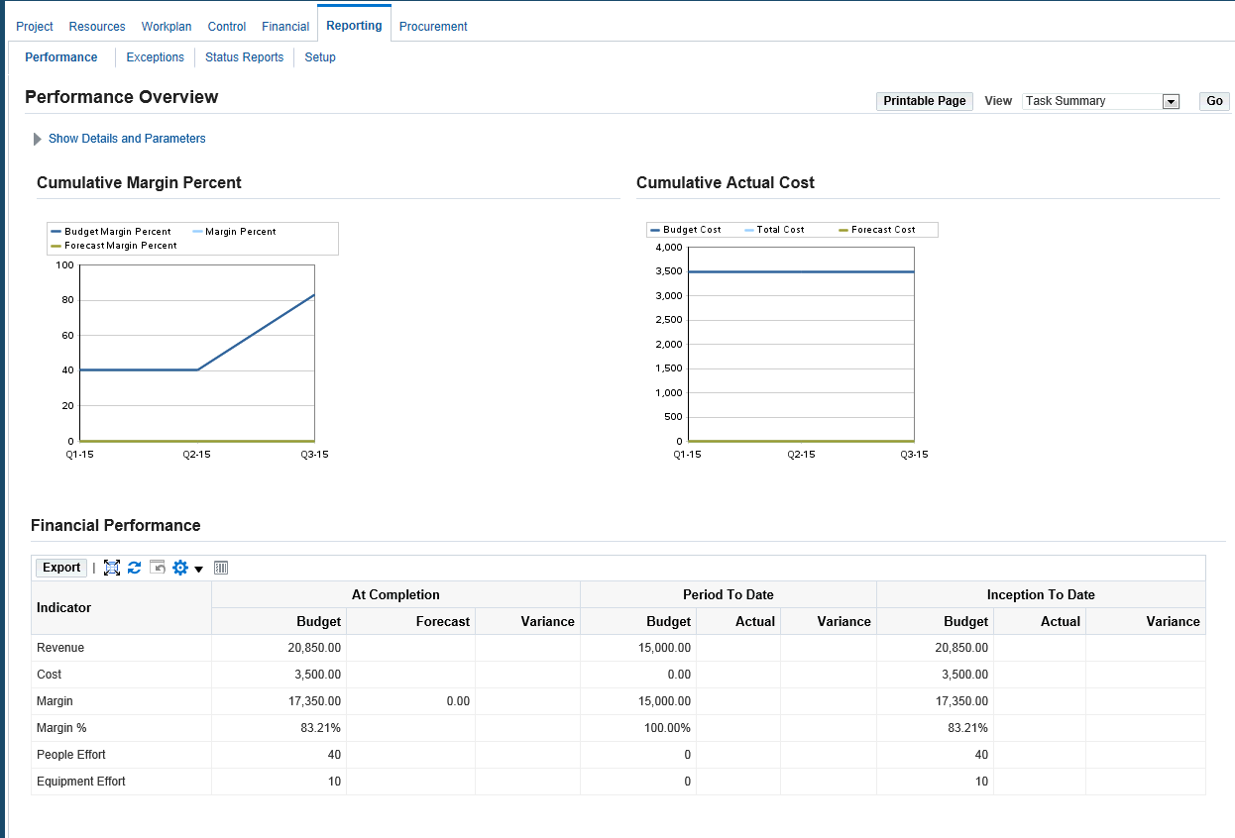Viewport: 1235px width, 838px height.
Task: Click Total Cost legend entry
Action: point(774,230)
